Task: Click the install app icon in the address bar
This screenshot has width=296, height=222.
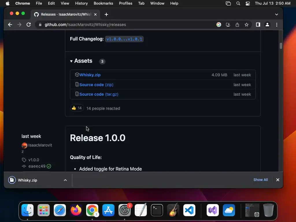Action: tap(228, 25)
